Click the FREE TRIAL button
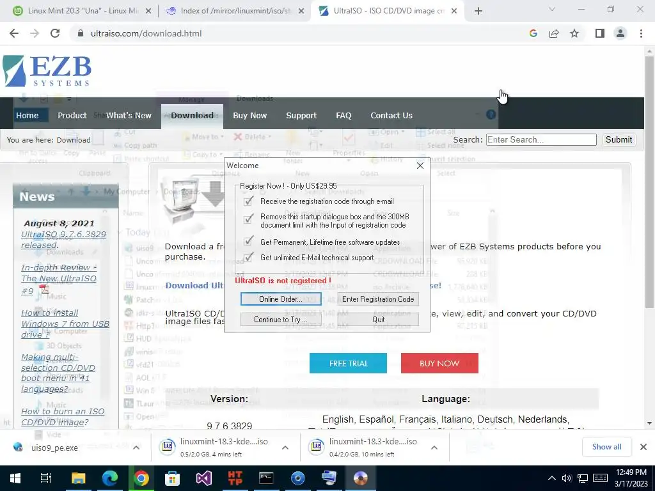The height and width of the screenshot is (491, 655). click(348, 363)
